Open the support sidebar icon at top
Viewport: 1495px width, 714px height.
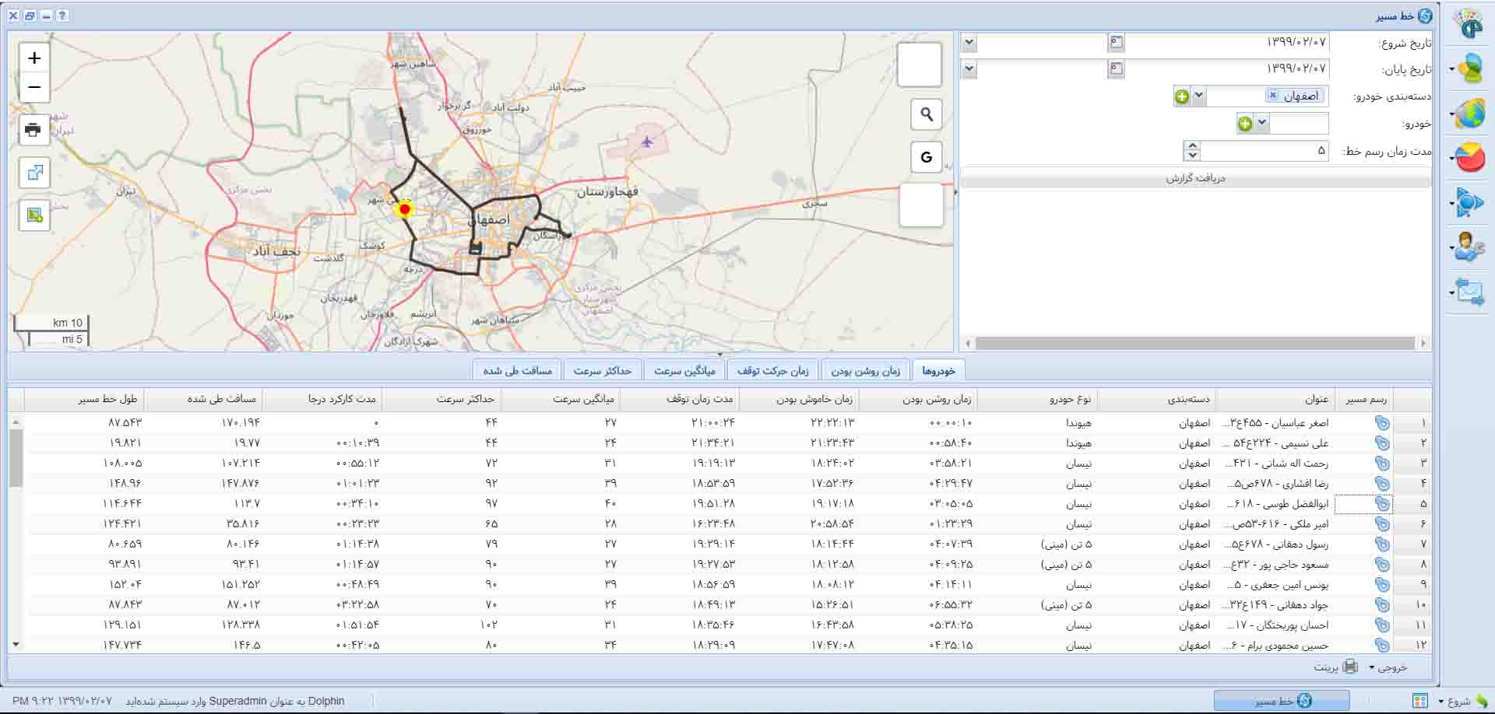click(x=1470, y=23)
